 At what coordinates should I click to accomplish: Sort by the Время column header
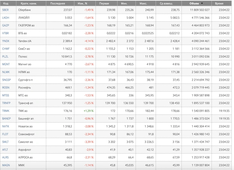(219, 3)
